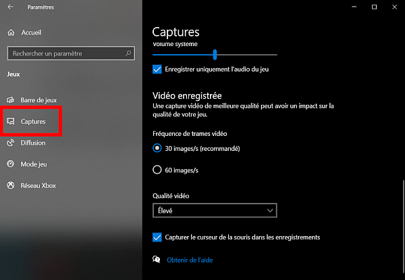Uncheck Enregistrer uniquement l'audio du jeu
This screenshot has height=280, width=405.
[x=157, y=69]
